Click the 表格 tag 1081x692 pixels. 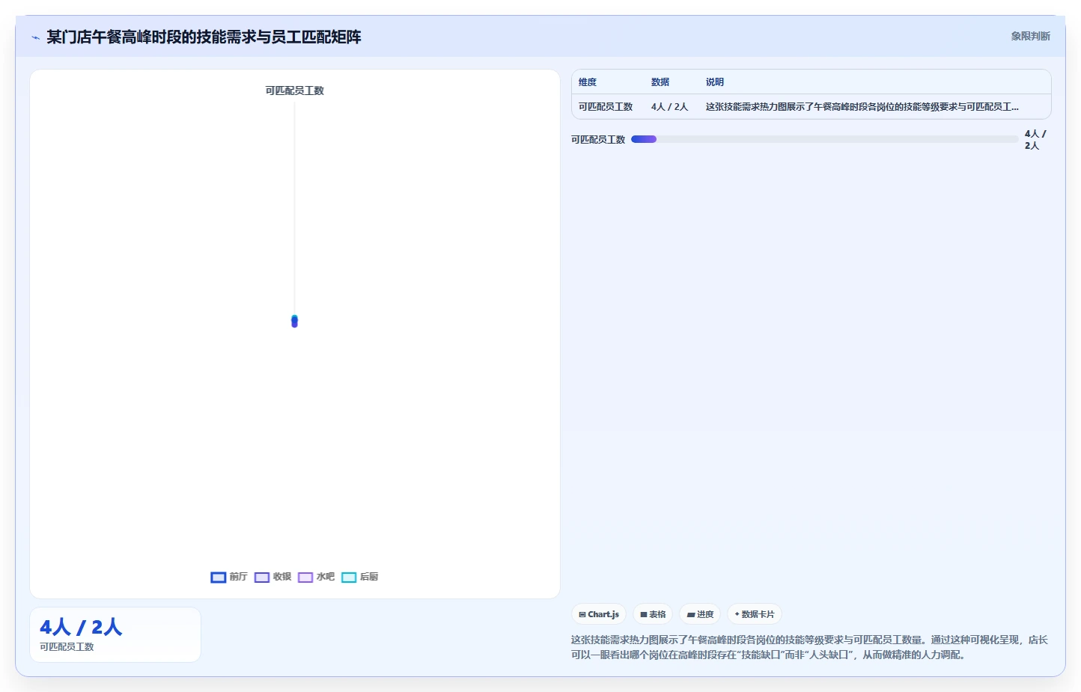[x=653, y=614]
